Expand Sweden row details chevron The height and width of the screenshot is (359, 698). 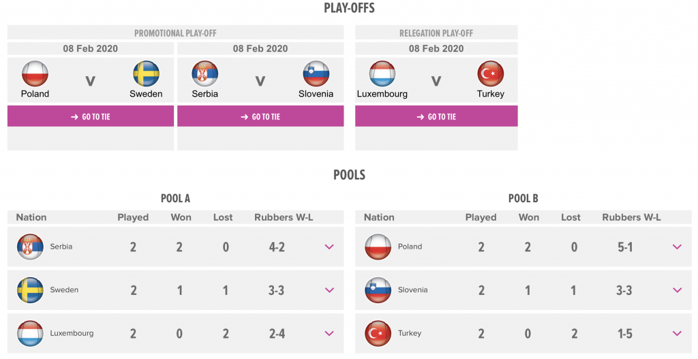click(329, 290)
